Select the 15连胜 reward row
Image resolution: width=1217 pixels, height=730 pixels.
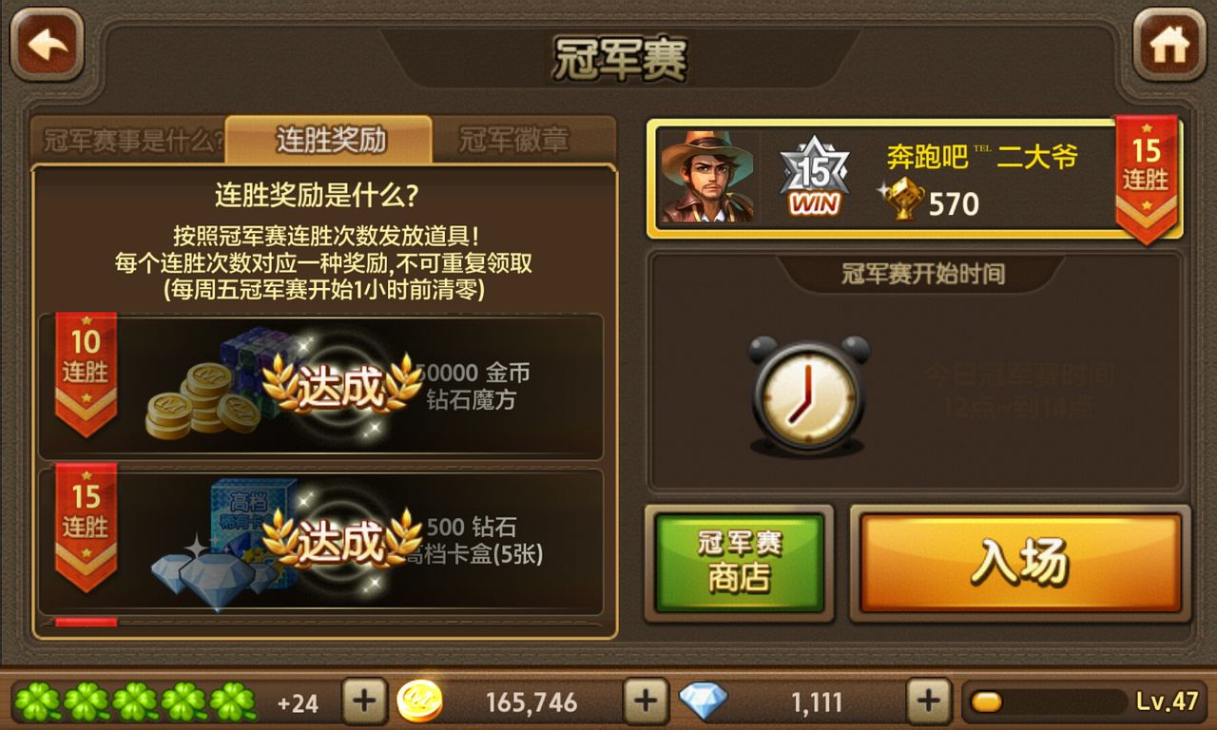coord(320,542)
